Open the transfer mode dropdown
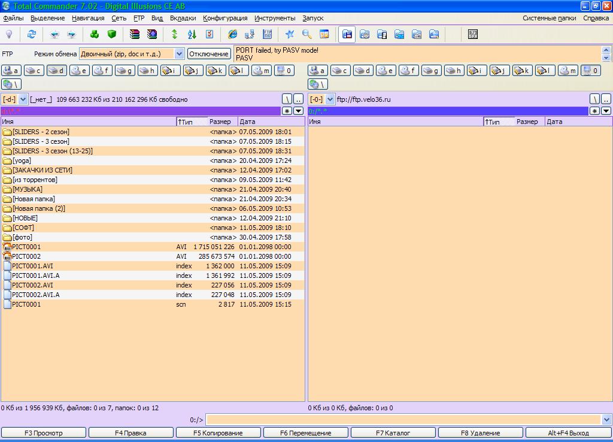This screenshot has height=442, width=613. coord(179,53)
